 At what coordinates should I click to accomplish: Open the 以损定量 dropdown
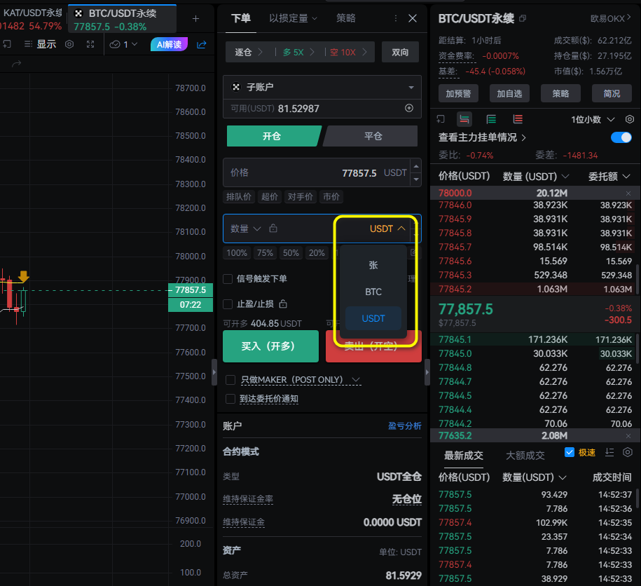[293, 18]
